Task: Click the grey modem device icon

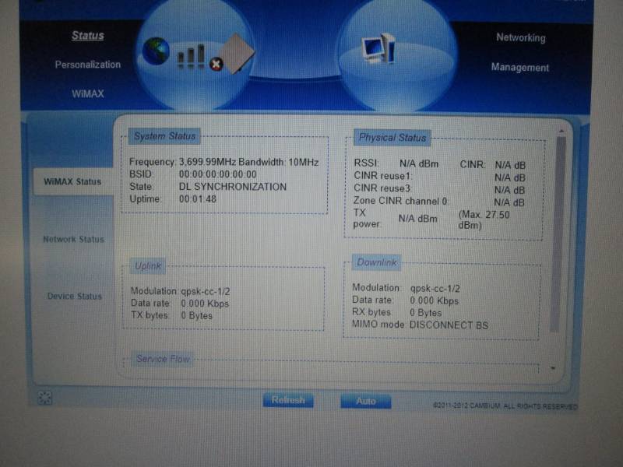Action: point(238,54)
